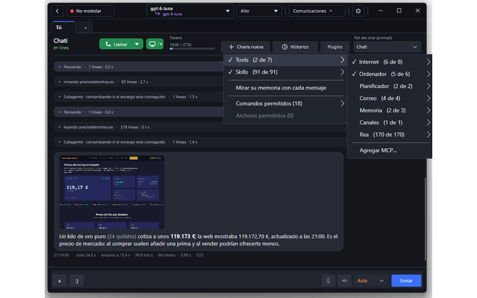Image resolution: width=477 pixels, height=298 pixels.
Task: Open the Rol del chat Chati dropdown
Action: [x=387, y=47]
